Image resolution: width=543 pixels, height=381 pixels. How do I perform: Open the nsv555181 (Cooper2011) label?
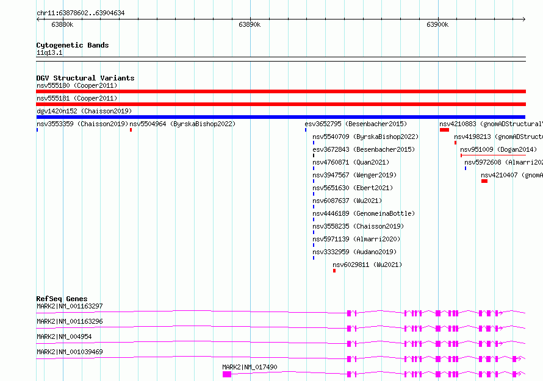point(77,98)
